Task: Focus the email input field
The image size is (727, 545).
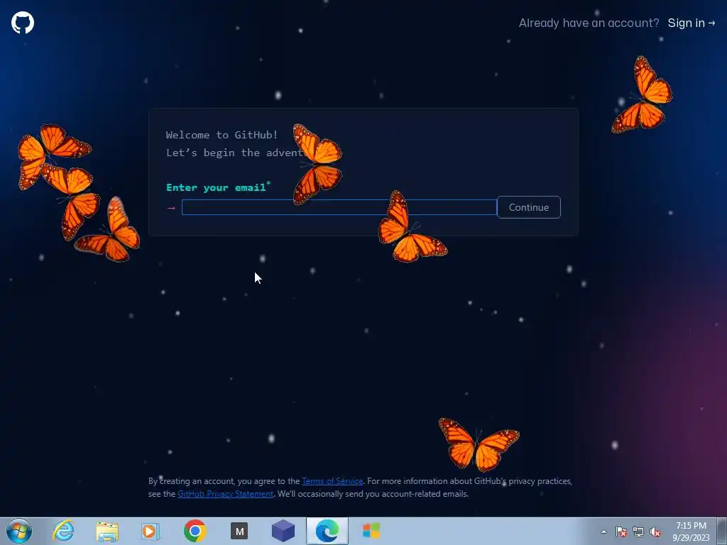Action: click(339, 207)
